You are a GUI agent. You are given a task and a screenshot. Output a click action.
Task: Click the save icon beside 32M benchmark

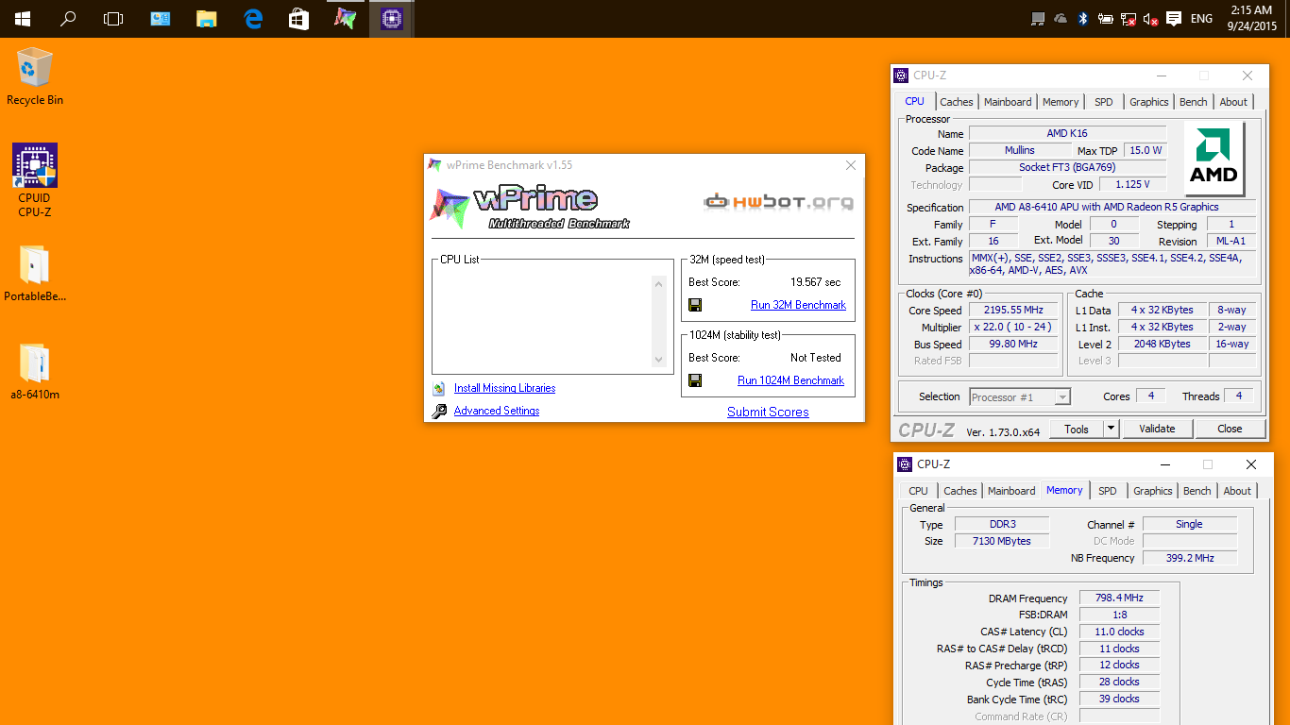[x=695, y=305]
